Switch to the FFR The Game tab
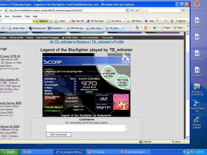Screen dimensions: 207x155 coord(76,28)
